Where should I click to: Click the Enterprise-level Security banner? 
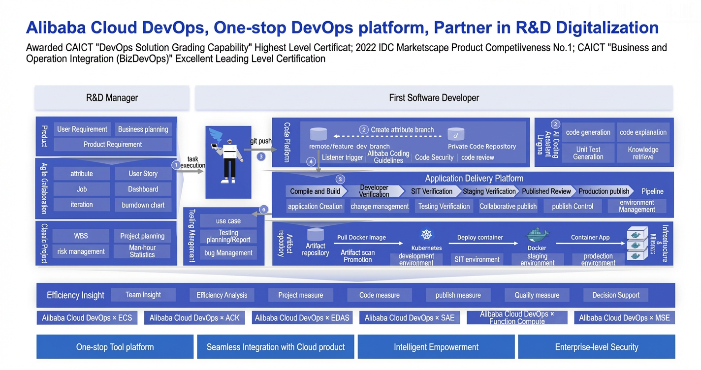597,347
